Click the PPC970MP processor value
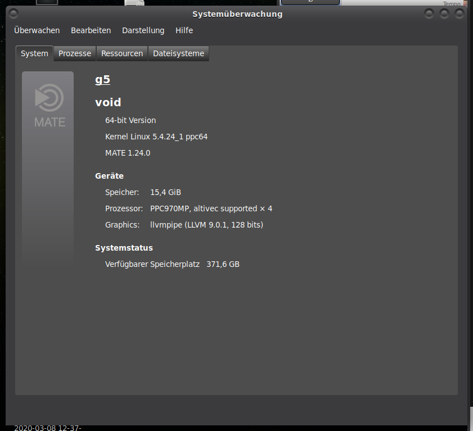 coord(211,208)
